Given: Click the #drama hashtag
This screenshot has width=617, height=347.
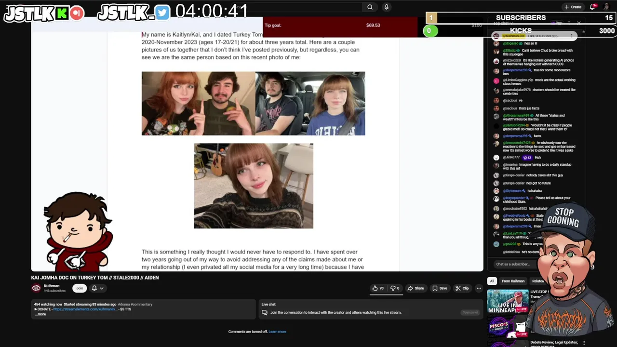Looking at the screenshot, I should click(123, 305).
